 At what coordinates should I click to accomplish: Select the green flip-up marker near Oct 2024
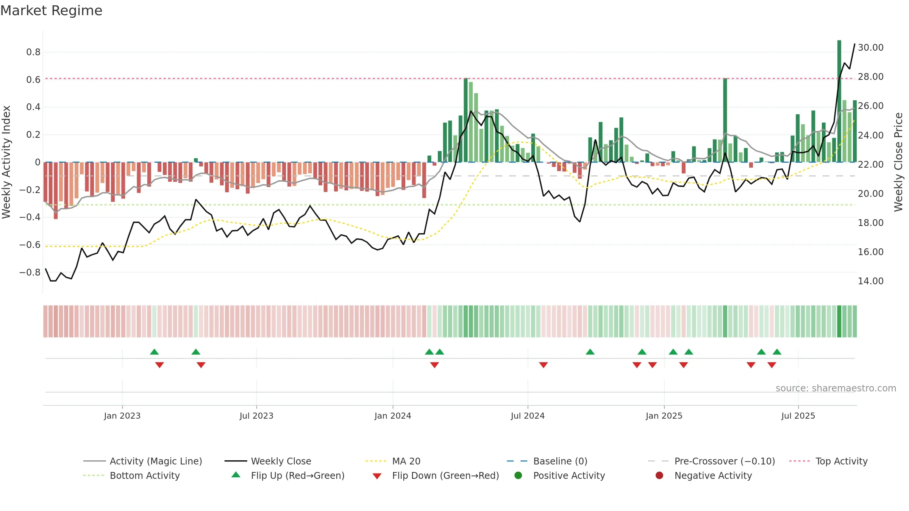(590, 352)
